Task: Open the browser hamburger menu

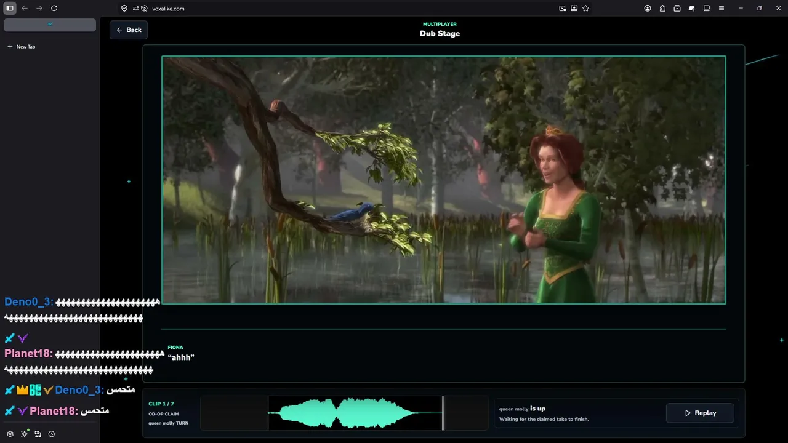Action: tap(722, 9)
